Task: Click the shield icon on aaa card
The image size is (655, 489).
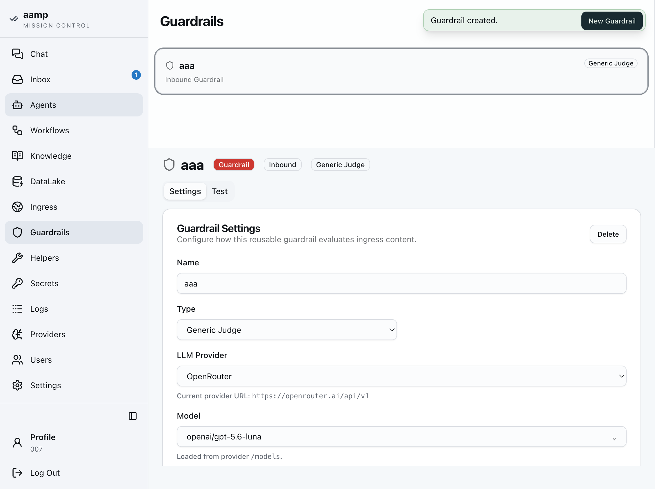Action: (x=170, y=65)
